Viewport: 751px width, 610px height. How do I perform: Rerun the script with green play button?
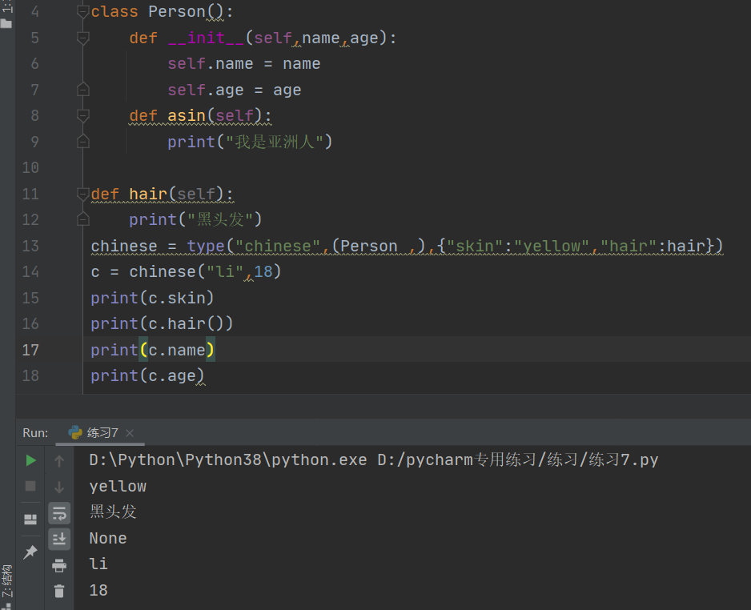coord(30,460)
